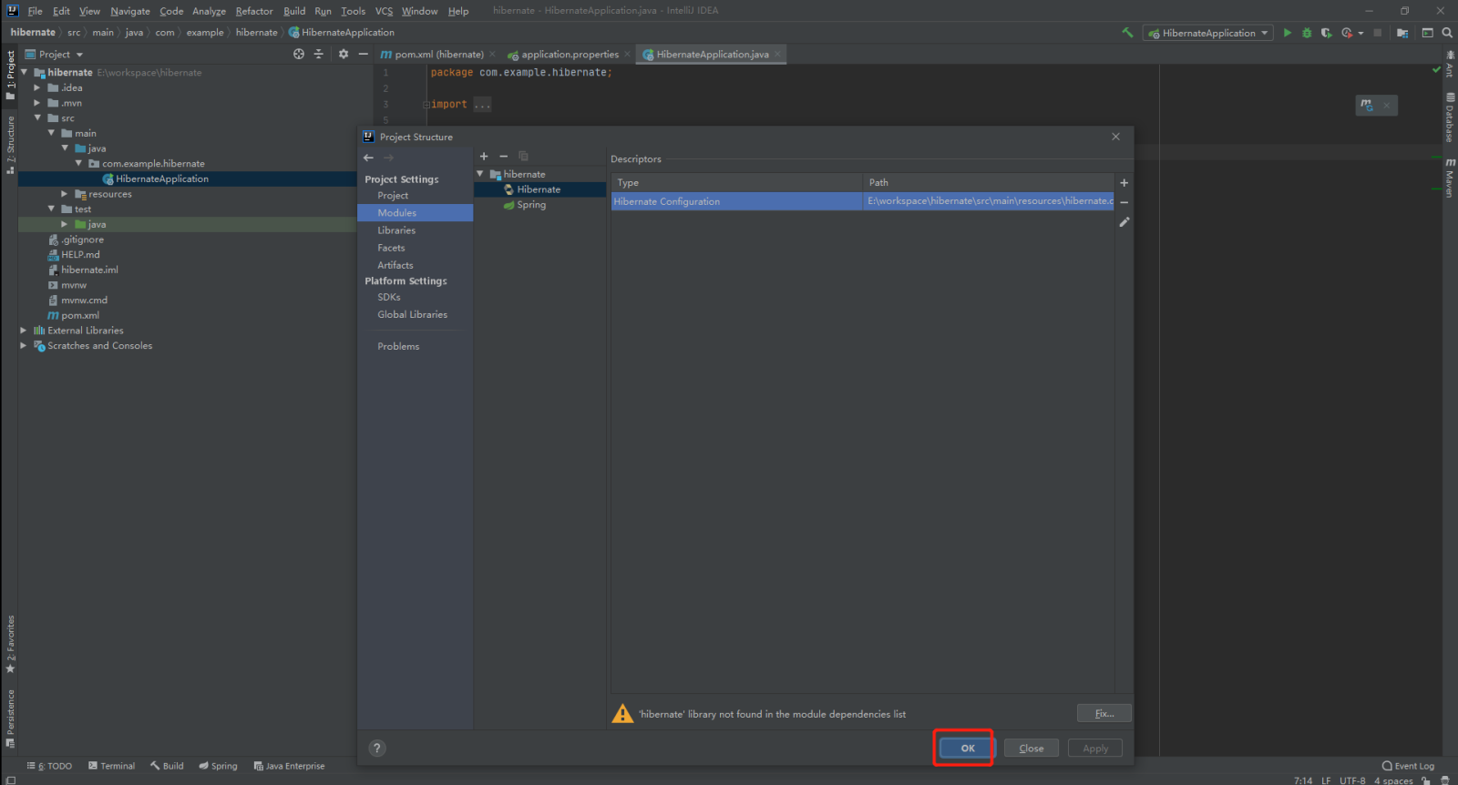The image size is (1458, 785).
Task: Collapse the hibernate module tree node
Action: point(480,174)
